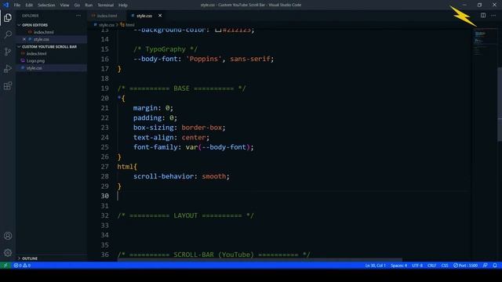Screen dimensions: 502x282
Task: Open the Explorer view in activity bar
Action: pyautogui.click(x=8, y=17)
